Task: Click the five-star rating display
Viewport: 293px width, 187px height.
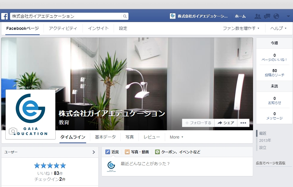Action: (50, 165)
